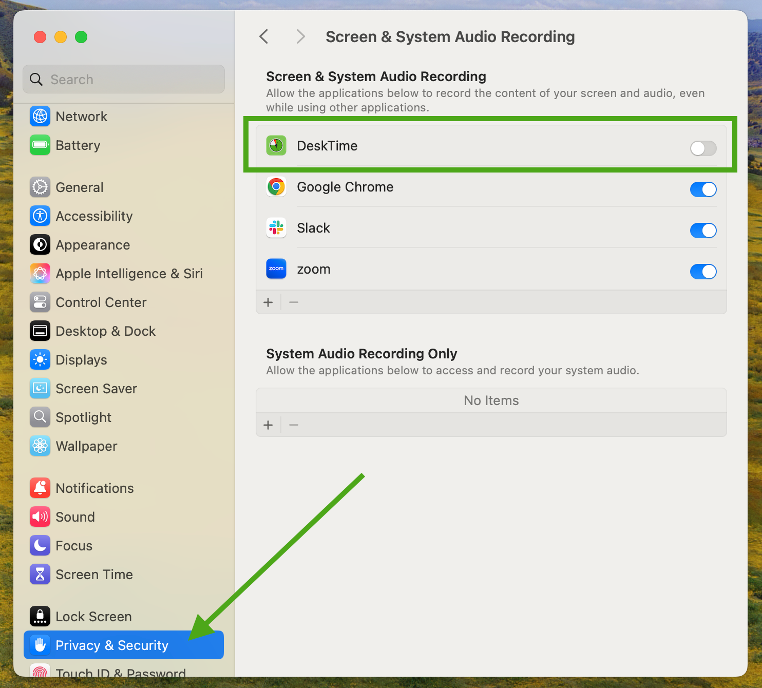Open Apple Intelligence & Siri settings
762x688 pixels.
pyautogui.click(x=129, y=274)
